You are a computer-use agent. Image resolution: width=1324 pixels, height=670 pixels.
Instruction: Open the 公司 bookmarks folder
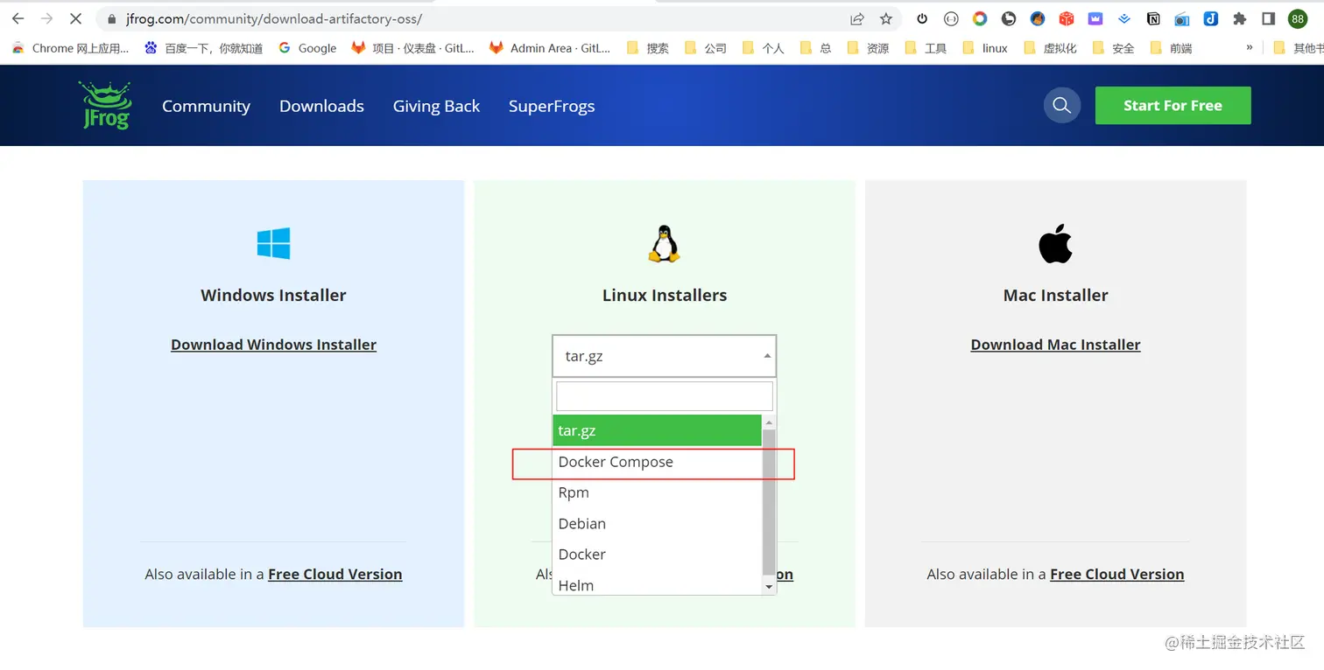point(705,48)
